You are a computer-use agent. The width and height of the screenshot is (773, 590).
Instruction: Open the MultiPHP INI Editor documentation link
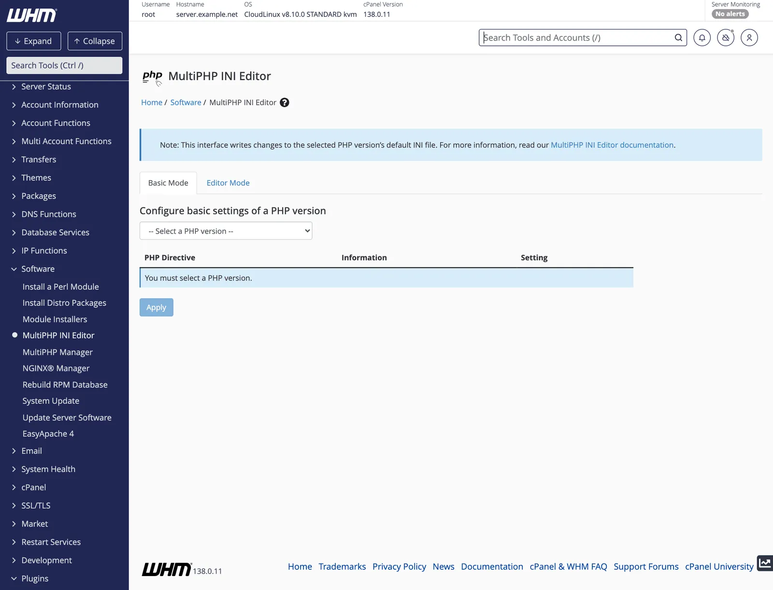(x=612, y=145)
